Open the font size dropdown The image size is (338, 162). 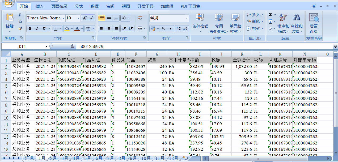click(78, 18)
